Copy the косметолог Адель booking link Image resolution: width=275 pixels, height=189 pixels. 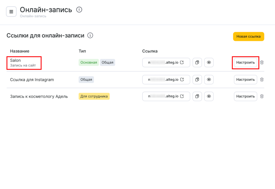click(x=197, y=96)
